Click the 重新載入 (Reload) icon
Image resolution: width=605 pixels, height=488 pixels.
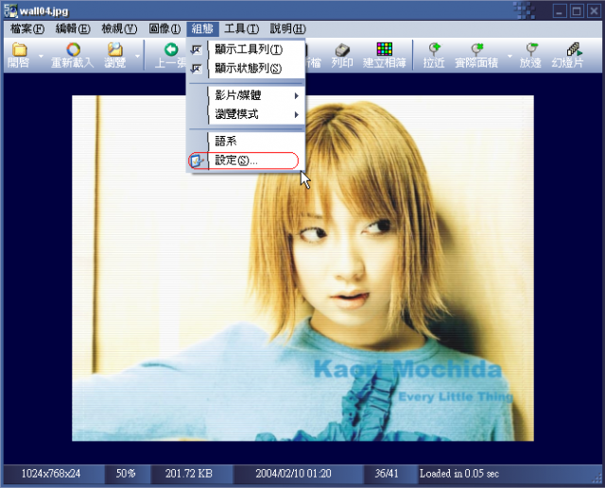pos(73,50)
